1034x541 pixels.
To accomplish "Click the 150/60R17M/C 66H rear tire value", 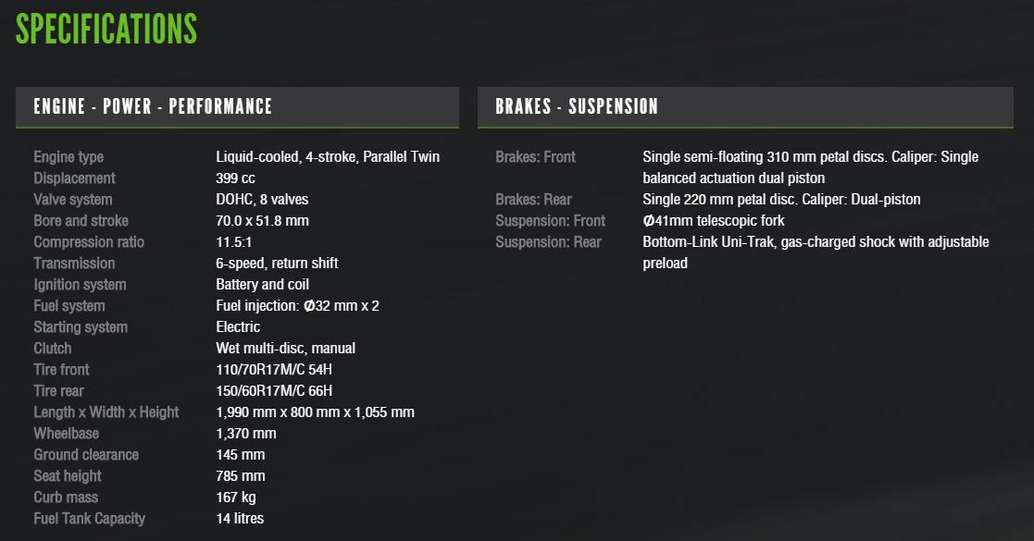I will pyautogui.click(x=274, y=391).
